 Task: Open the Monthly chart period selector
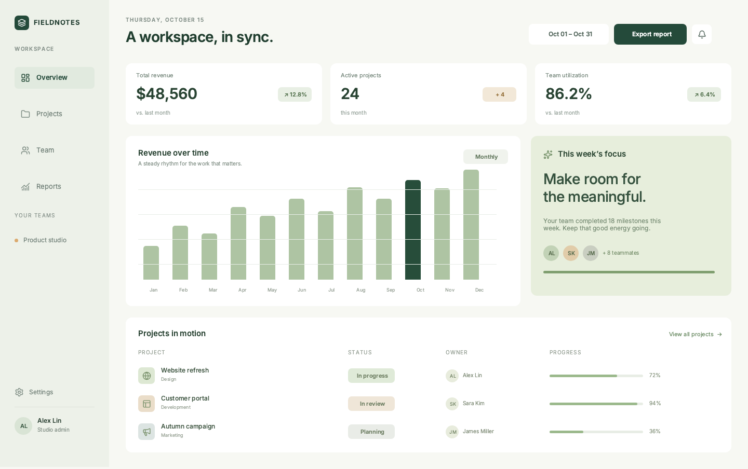[x=486, y=157]
